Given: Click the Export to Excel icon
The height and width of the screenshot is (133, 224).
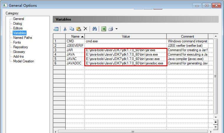Looking at the screenshot, I should click(104, 29).
